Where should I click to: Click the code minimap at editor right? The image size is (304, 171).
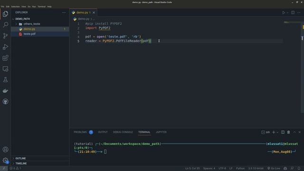point(292,22)
